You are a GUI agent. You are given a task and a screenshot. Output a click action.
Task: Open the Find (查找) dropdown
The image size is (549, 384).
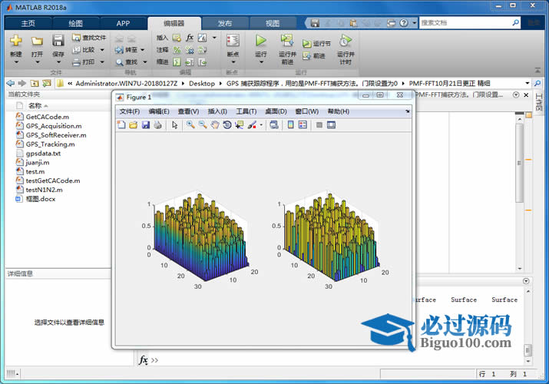[144, 62]
